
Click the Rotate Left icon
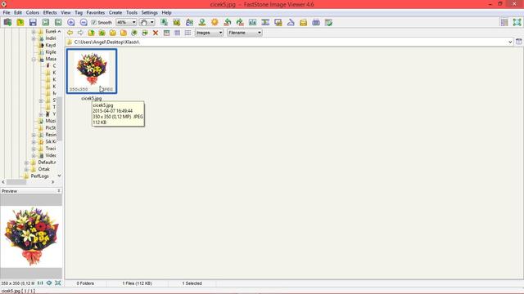(x=228, y=22)
